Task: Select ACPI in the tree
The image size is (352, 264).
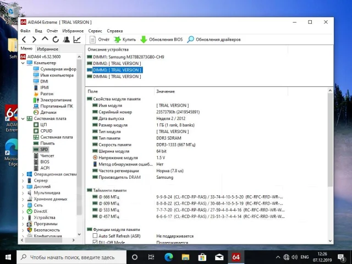Action: tap(42, 168)
